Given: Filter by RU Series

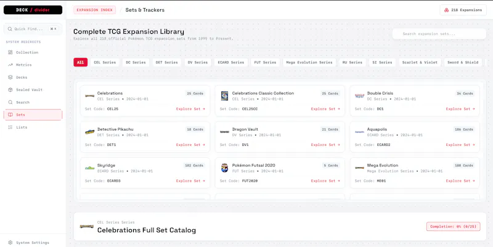Looking at the screenshot, I should pyautogui.click(x=352, y=62).
